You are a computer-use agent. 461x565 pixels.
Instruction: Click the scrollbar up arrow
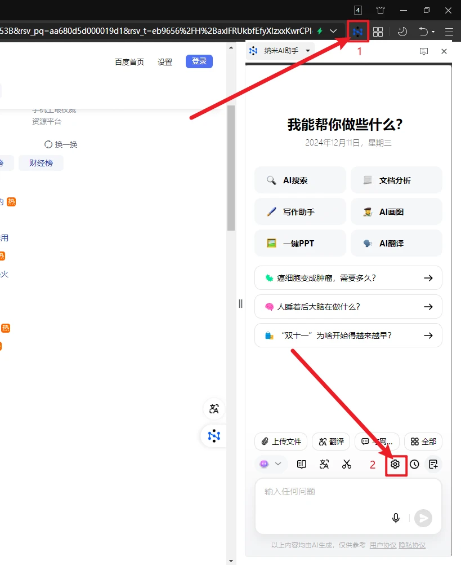click(231, 47)
